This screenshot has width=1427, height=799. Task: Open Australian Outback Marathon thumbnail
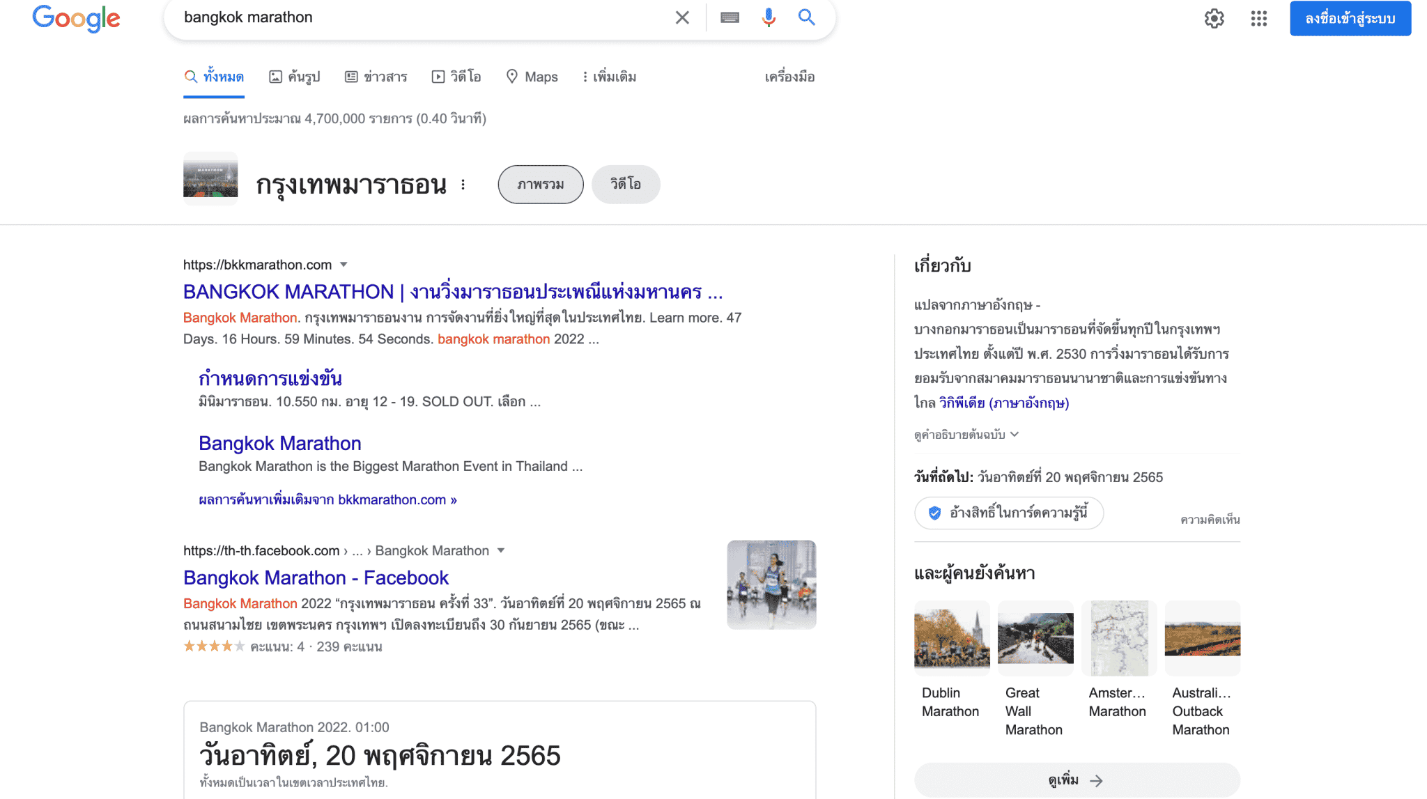pyautogui.click(x=1203, y=638)
